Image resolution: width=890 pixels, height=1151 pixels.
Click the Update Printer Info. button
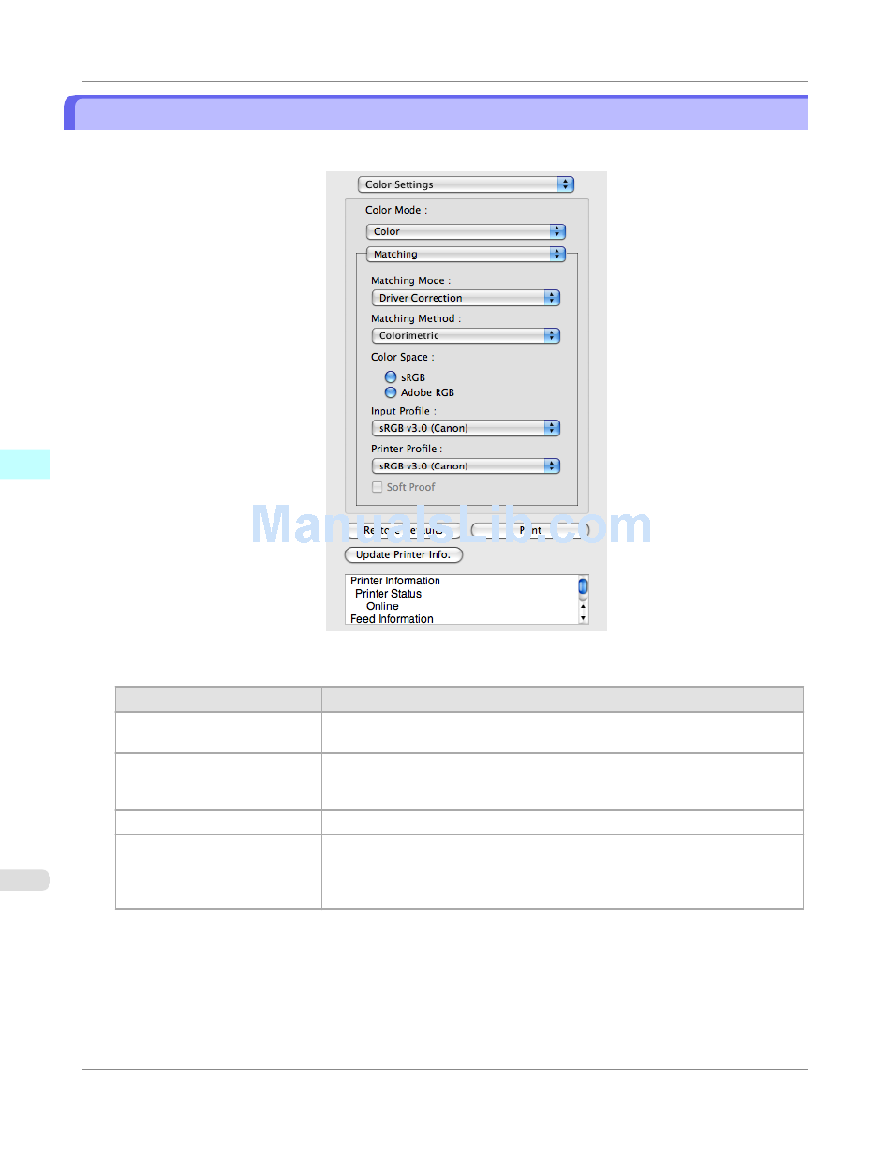(x=404, y=554)
